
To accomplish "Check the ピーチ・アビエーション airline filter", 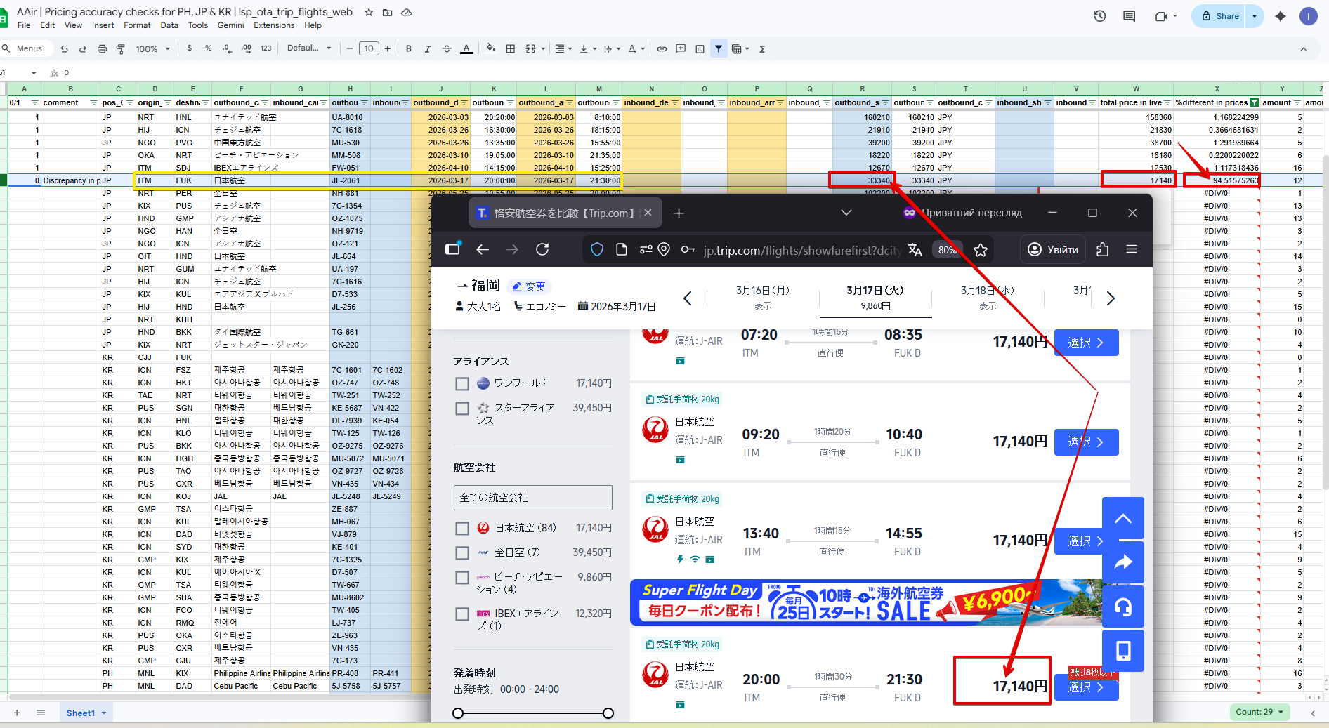I will click(x=462, y=577).
